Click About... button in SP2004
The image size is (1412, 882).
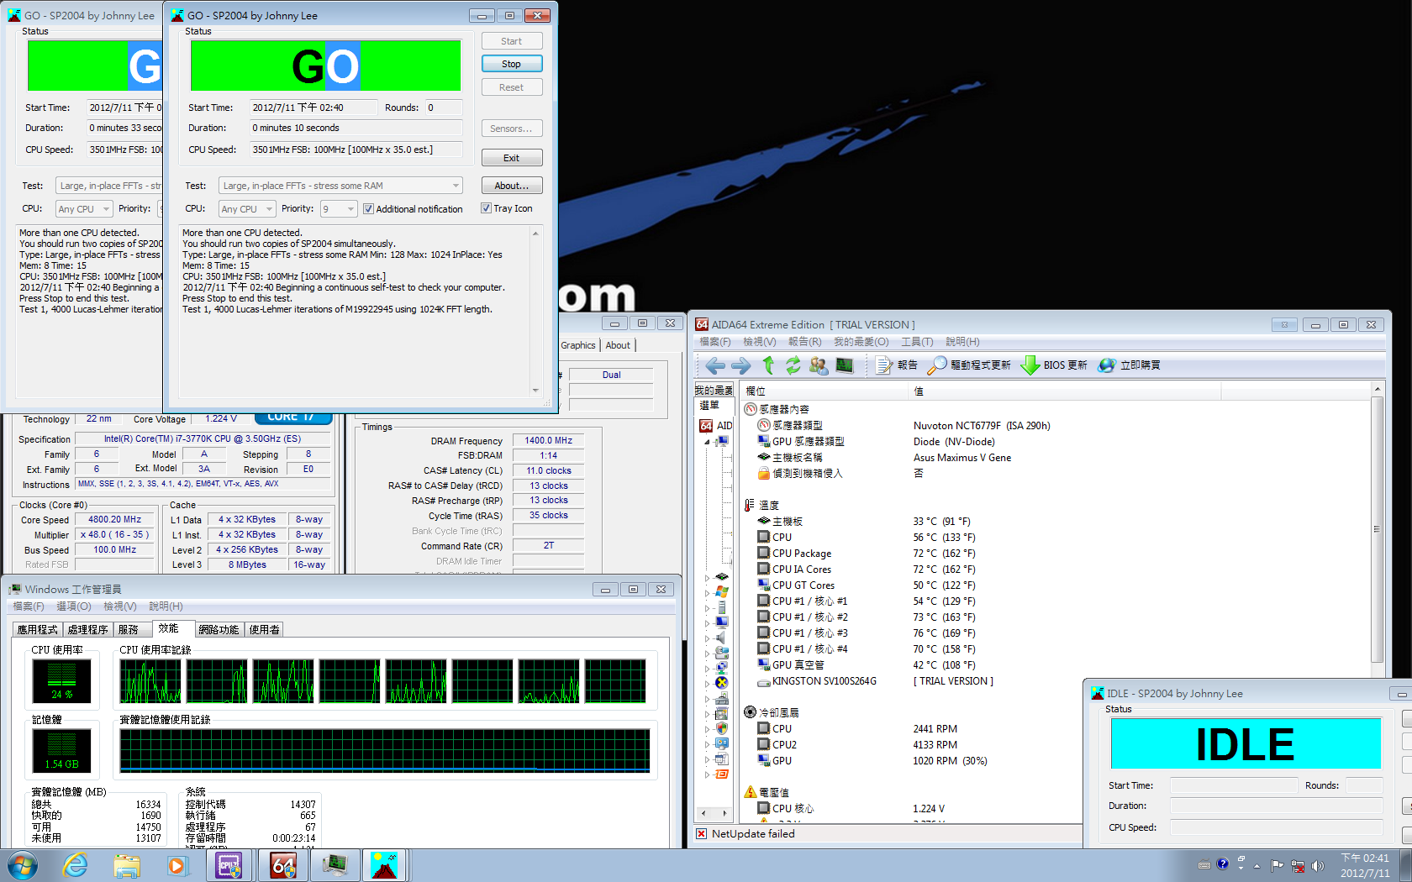(x=512, y=186)
